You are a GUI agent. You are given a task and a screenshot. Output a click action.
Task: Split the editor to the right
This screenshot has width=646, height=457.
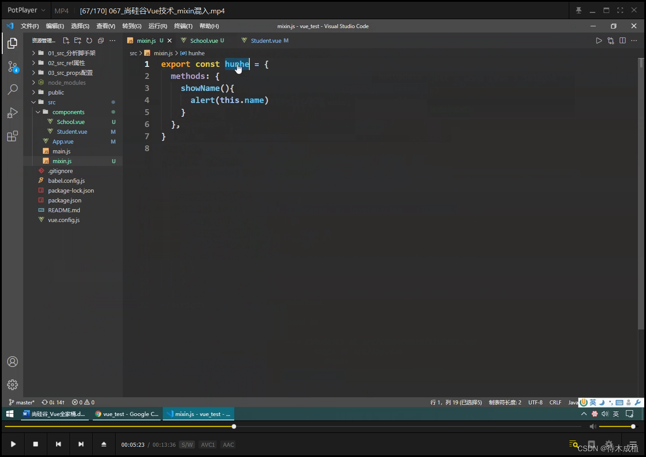point(622,41)
